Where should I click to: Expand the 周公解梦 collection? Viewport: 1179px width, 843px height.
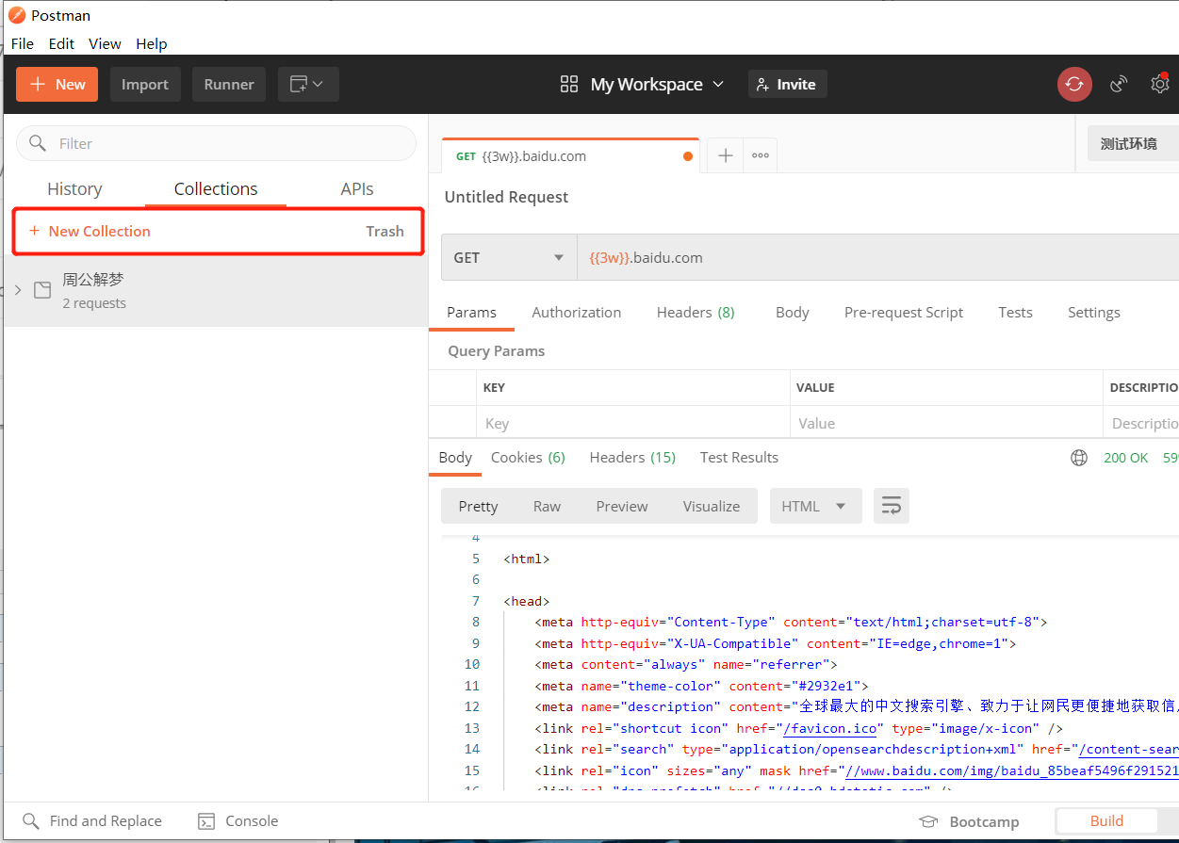click(18, 290)
